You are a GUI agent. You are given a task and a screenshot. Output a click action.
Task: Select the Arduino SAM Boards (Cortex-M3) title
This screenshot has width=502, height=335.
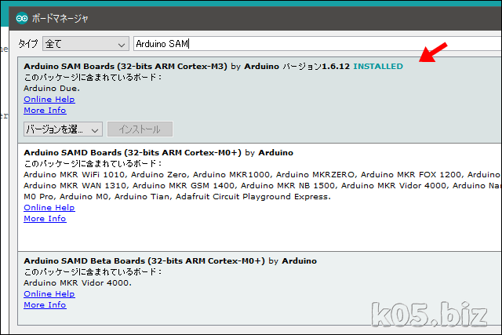click(x=125, y=67)
